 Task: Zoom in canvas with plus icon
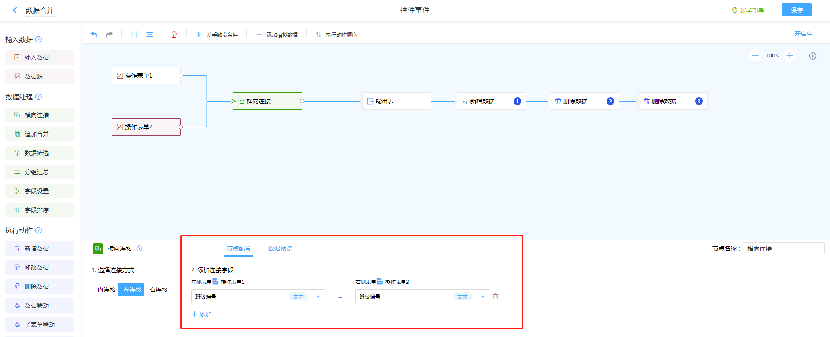[790, 56]
